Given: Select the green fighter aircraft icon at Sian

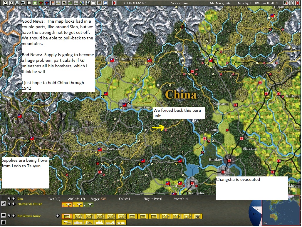Looking at the screenshot, I should pyautogui.click(x=89, y=205).
